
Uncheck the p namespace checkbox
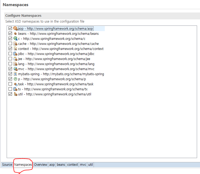10,79
